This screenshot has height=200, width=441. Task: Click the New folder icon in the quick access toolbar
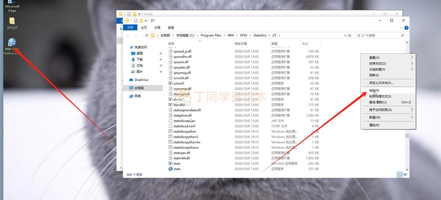pyautogui.click(x=141, y=20)
